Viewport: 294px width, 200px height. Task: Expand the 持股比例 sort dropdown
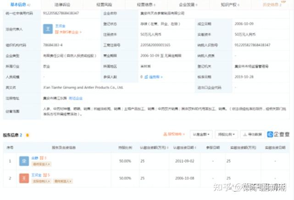(227, 134)
